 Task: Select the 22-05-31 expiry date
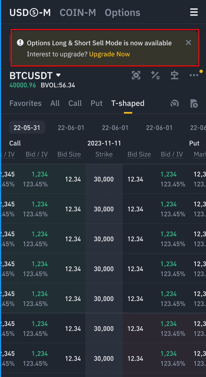(x=27, y=128)
